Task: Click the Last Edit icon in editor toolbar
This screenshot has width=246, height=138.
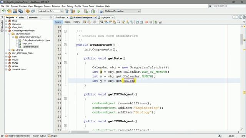Action: [85, 22]
